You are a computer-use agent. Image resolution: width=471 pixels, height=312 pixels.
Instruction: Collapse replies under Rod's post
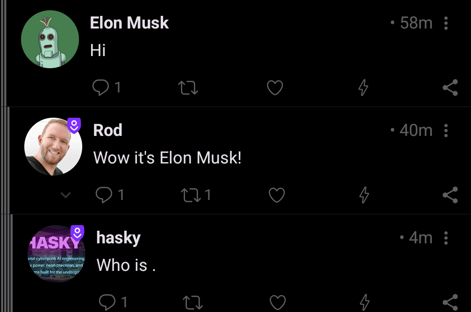66,195
